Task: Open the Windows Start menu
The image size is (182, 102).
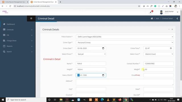Action: [3, 100]
